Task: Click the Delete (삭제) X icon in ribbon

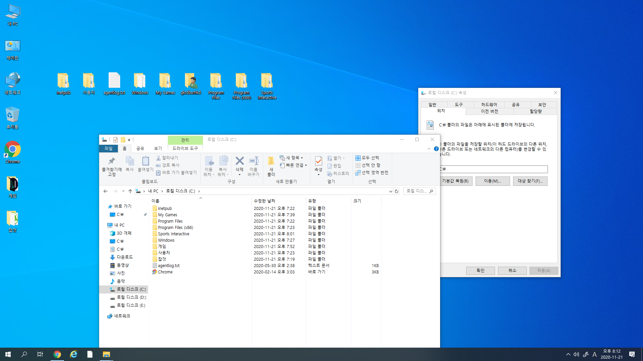Action: pos(239,161)
